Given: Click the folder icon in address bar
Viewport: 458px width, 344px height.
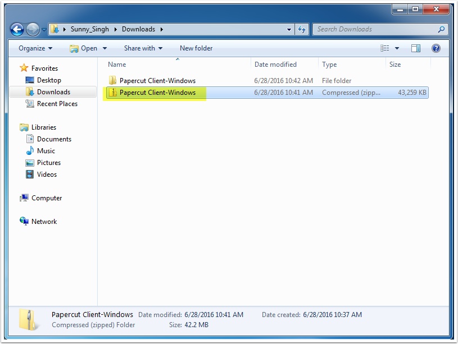Looking at the screenshot, I should pyautogui.click(x=55, y=29).
